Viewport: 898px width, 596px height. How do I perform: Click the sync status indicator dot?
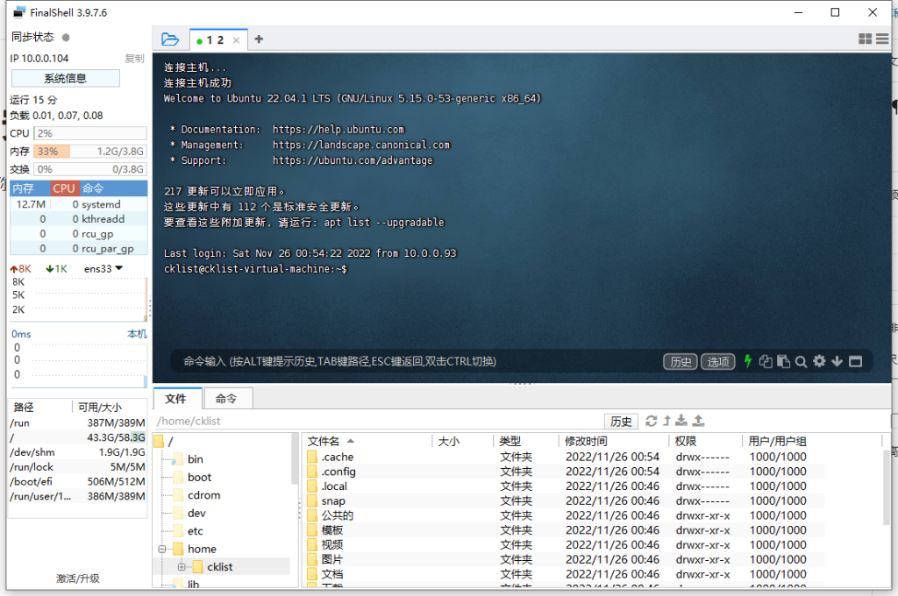66,38
